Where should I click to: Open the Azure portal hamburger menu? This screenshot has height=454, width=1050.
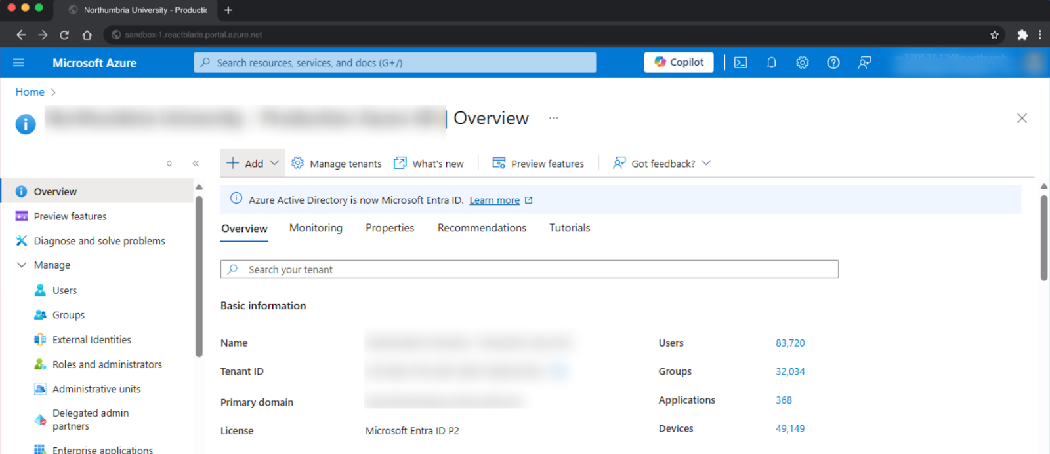coord(18,63)
